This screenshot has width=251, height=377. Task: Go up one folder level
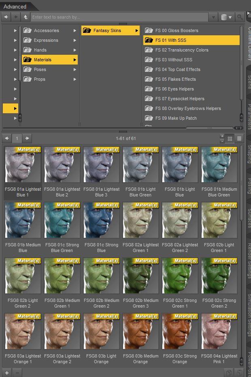pyautogui.click(x=26, y=17)
